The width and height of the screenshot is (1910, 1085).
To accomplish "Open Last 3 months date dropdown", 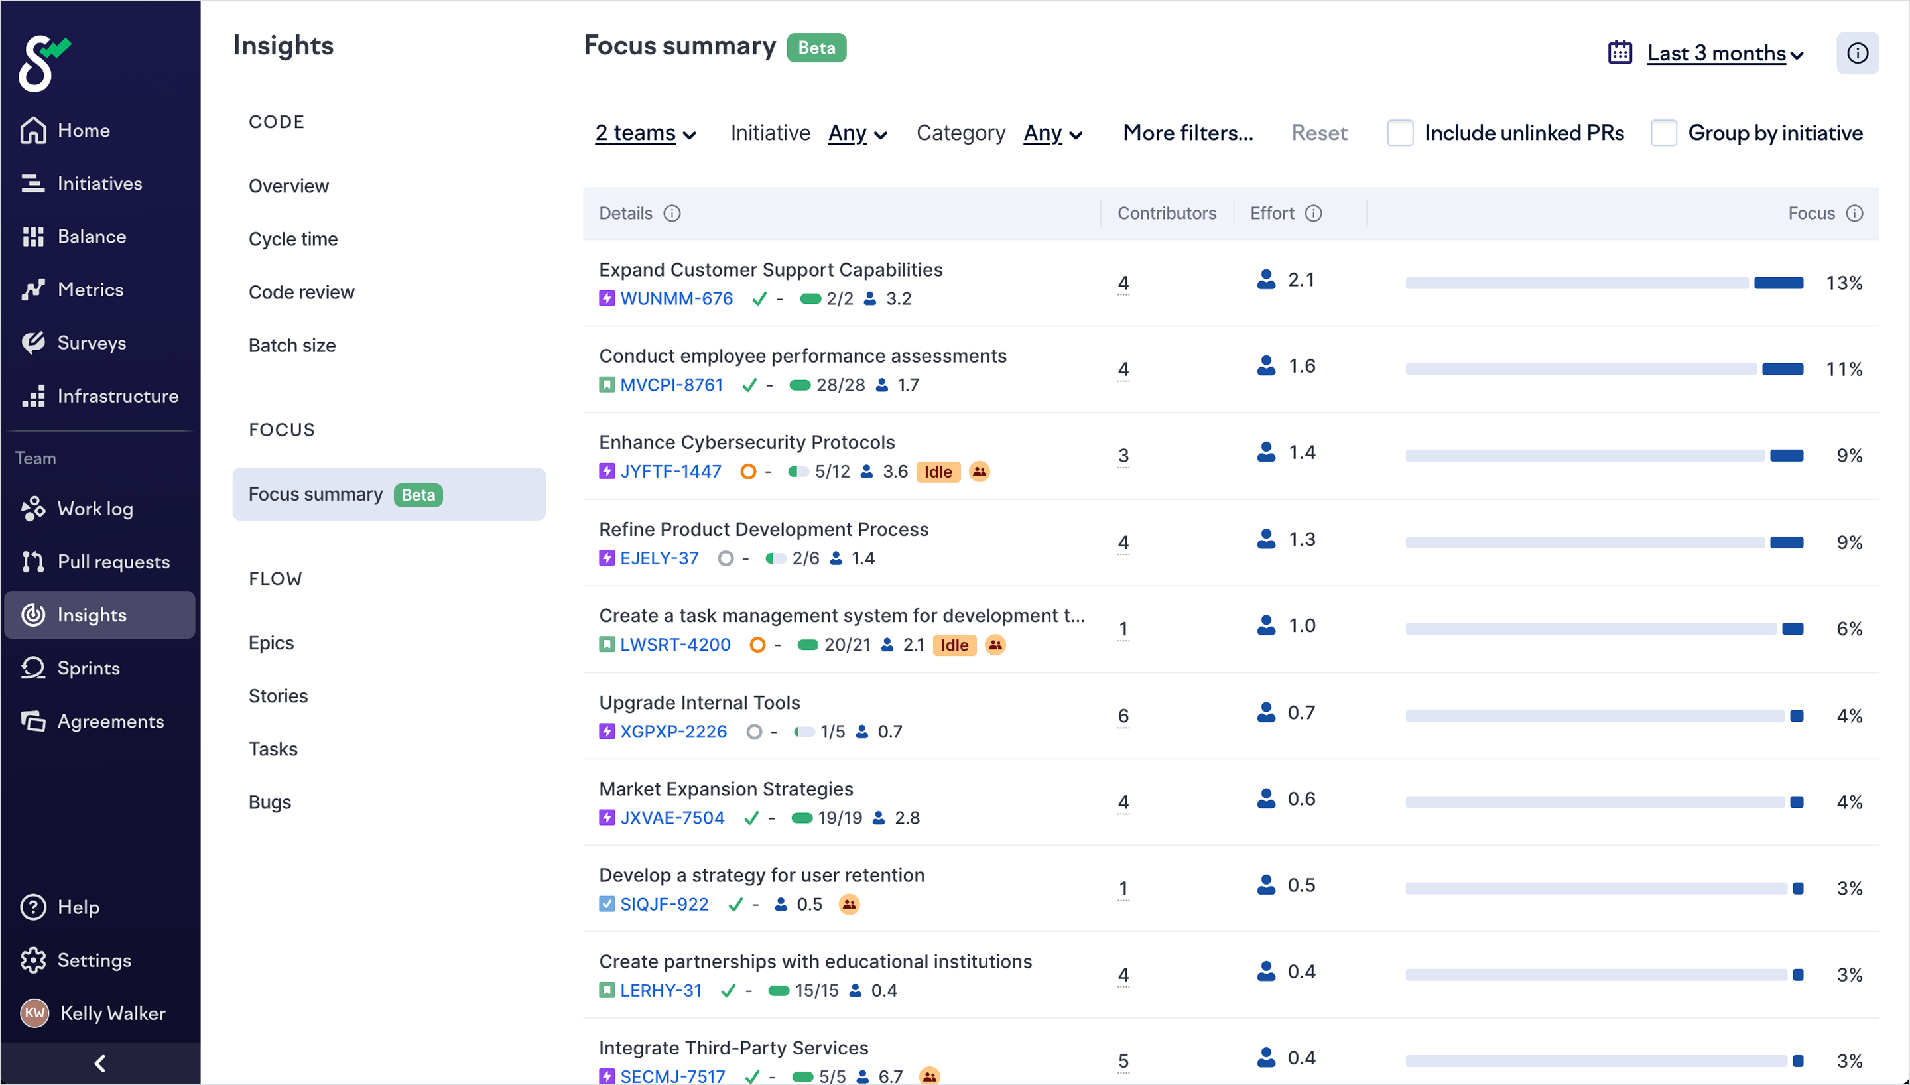I will [1724, 54].
